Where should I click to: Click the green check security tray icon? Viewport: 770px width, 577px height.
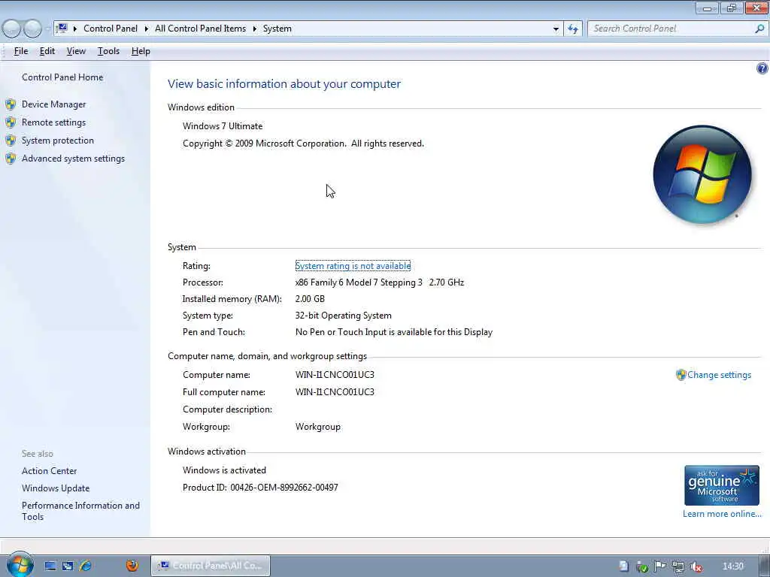642,567
